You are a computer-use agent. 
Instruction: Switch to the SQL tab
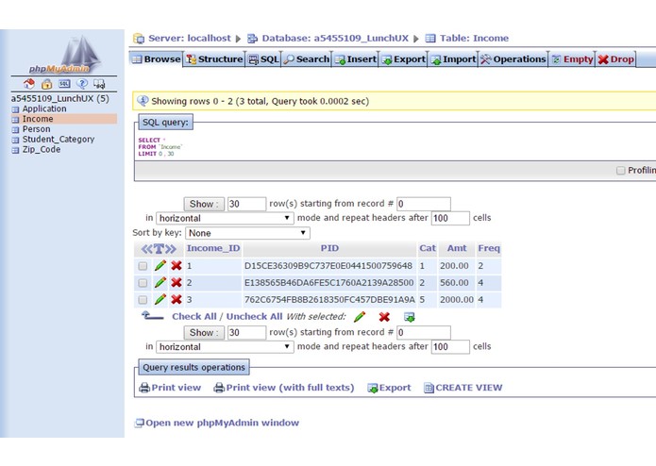point(263,59)
